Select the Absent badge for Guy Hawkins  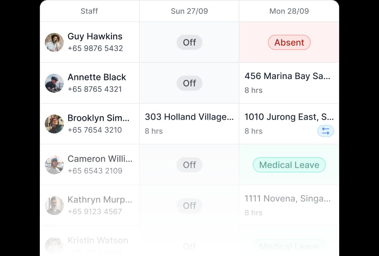(289, 43)
